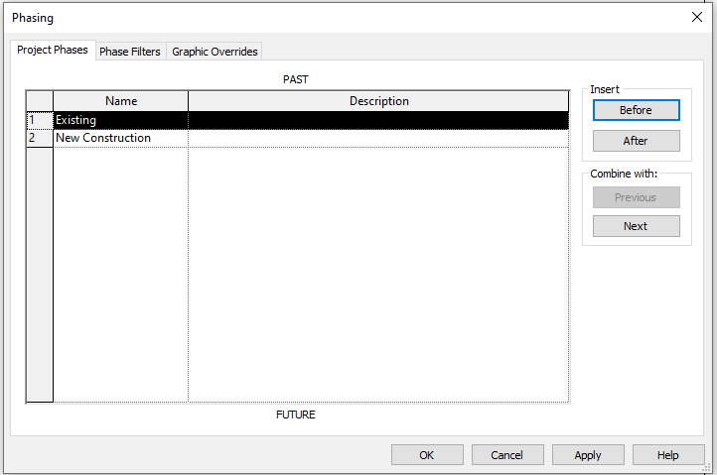717x475 pixels.
Task: Click row header number 2
Action: tap(40, 138)
